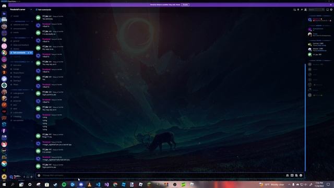Open the announcements channel

coord(21,29)
